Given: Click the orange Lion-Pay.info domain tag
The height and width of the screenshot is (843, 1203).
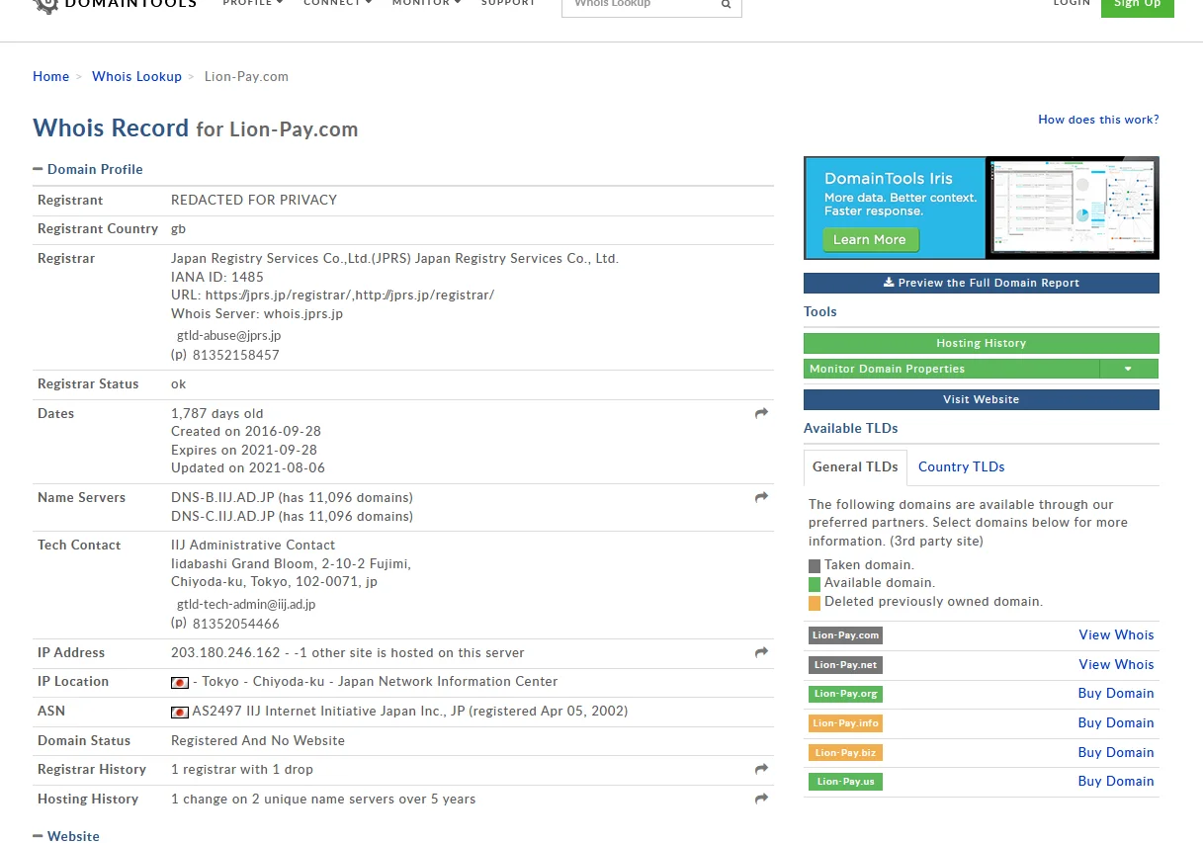Looking at the screenshot, I should [845, 723].
